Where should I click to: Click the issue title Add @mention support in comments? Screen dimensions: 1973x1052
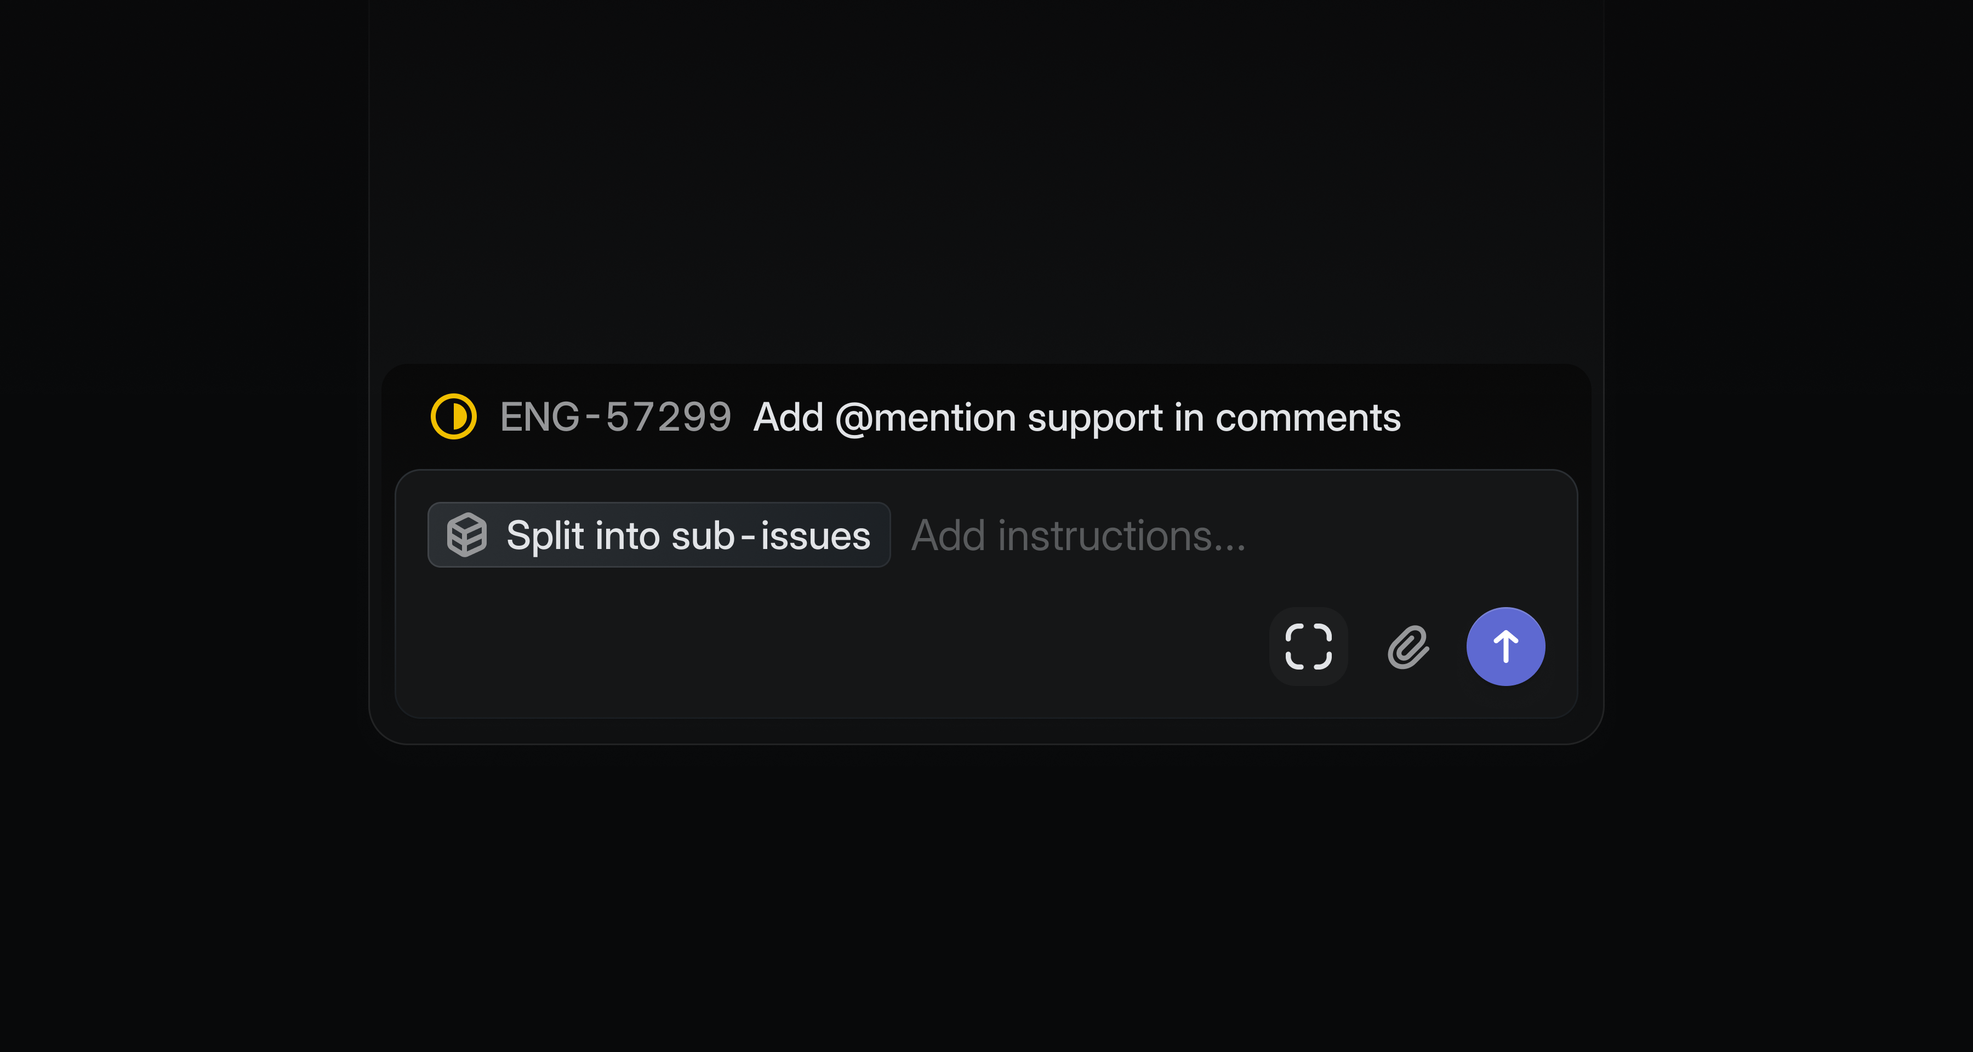pos(1075,416)
